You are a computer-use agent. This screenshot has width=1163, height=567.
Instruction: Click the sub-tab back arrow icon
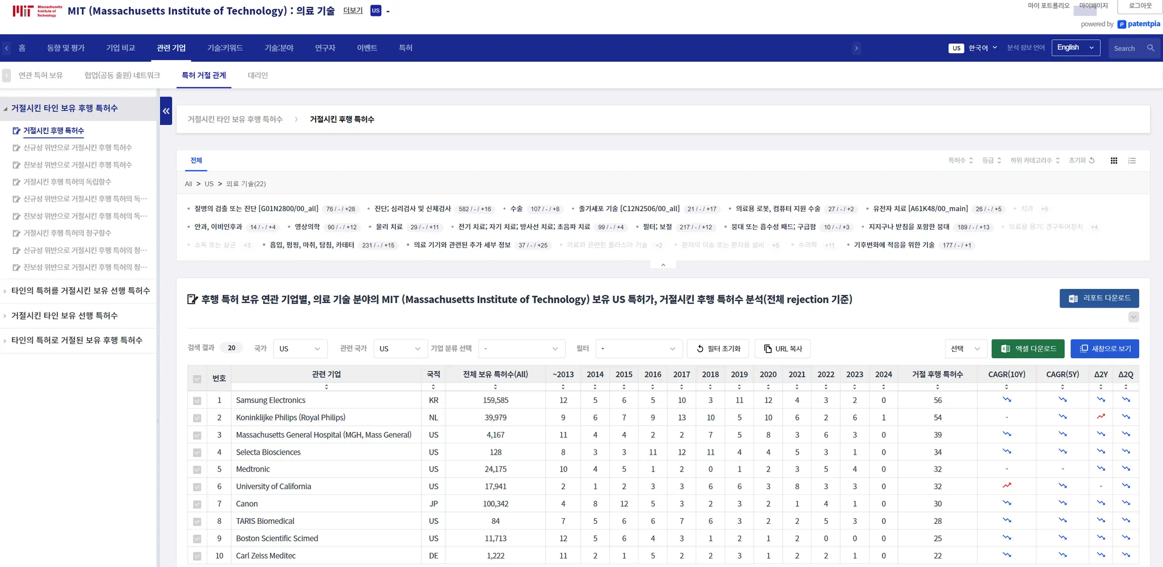coord(6,75)
